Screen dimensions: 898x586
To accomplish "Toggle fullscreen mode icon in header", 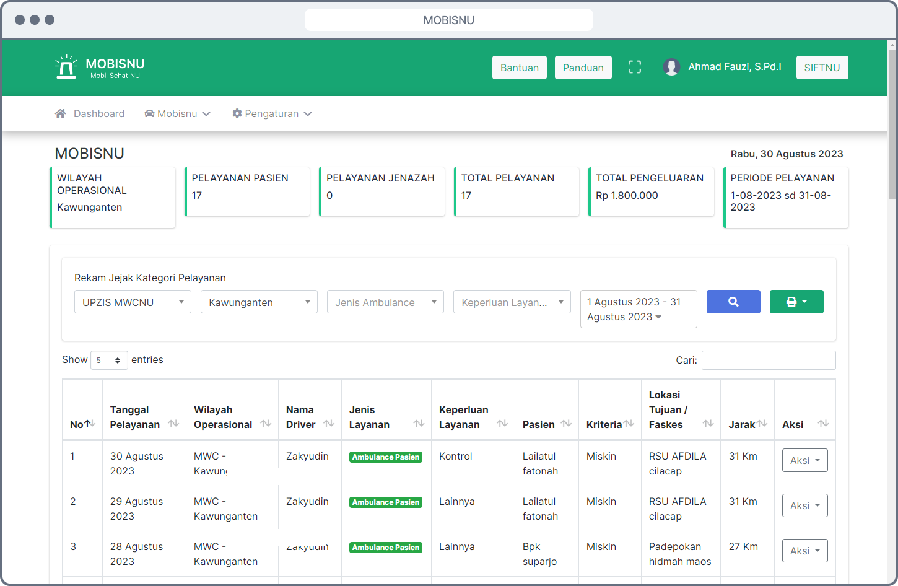I will click(635, 68).
